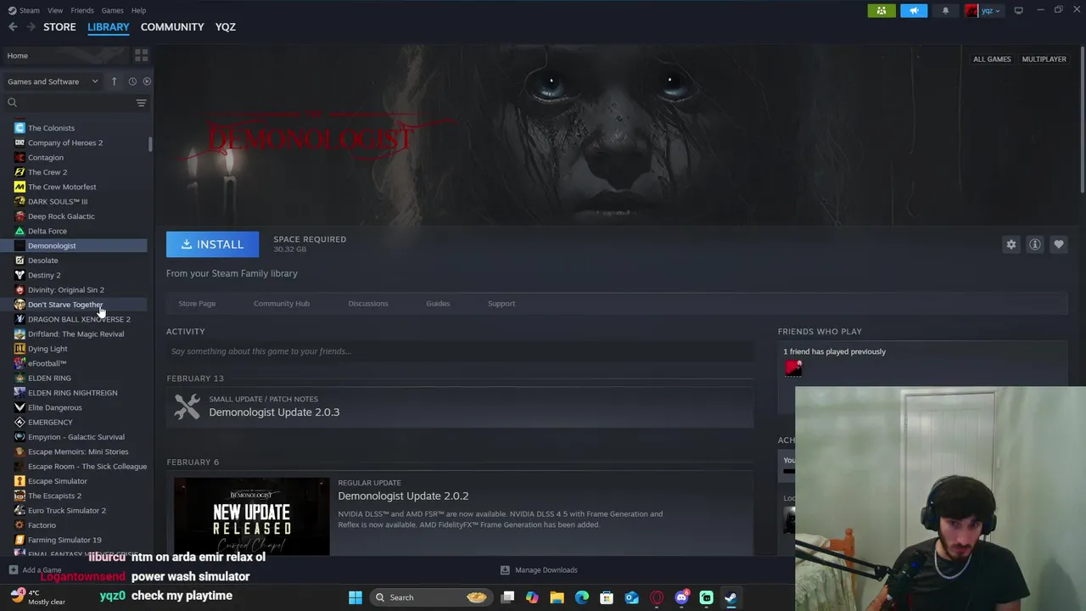Viewport: 1086px width, 611px height.
Task: Open Outlook from the taskbar
Action: (632, 597)
